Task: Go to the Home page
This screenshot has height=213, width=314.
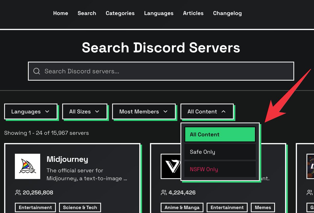Action: (x=60, y=13)
